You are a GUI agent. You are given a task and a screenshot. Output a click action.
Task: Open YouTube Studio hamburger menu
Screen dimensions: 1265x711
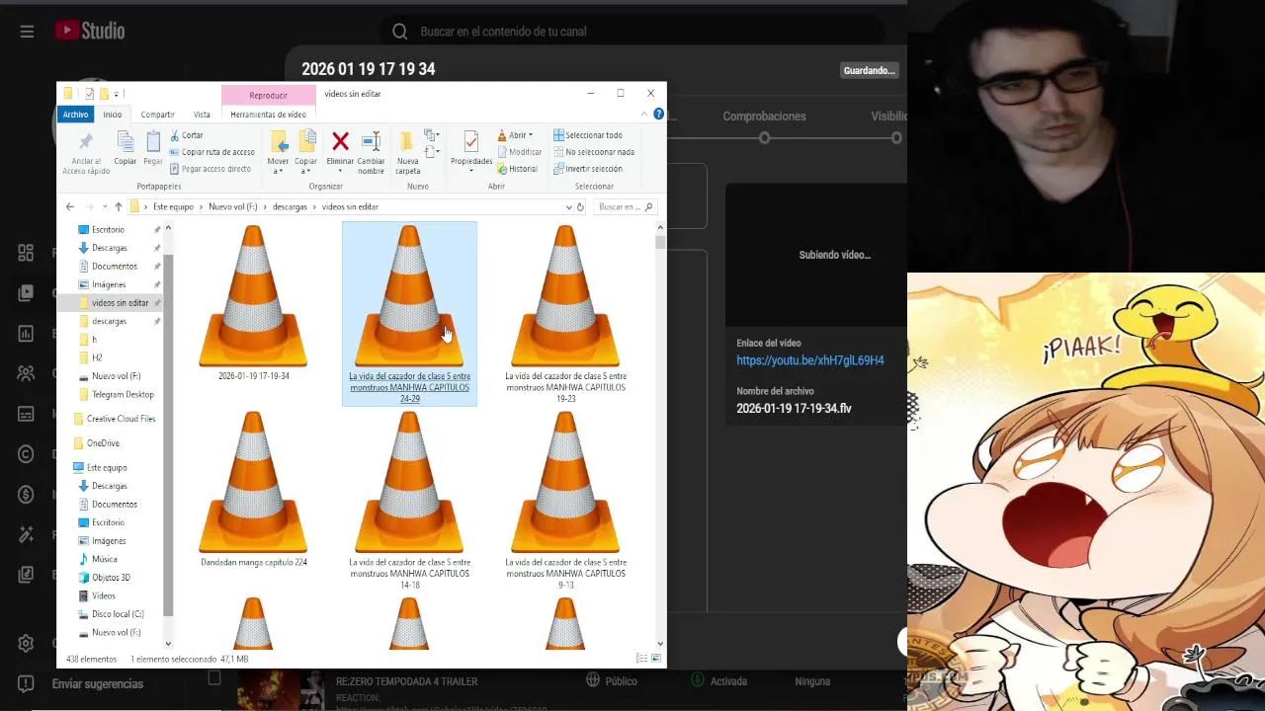coord(27,32)
